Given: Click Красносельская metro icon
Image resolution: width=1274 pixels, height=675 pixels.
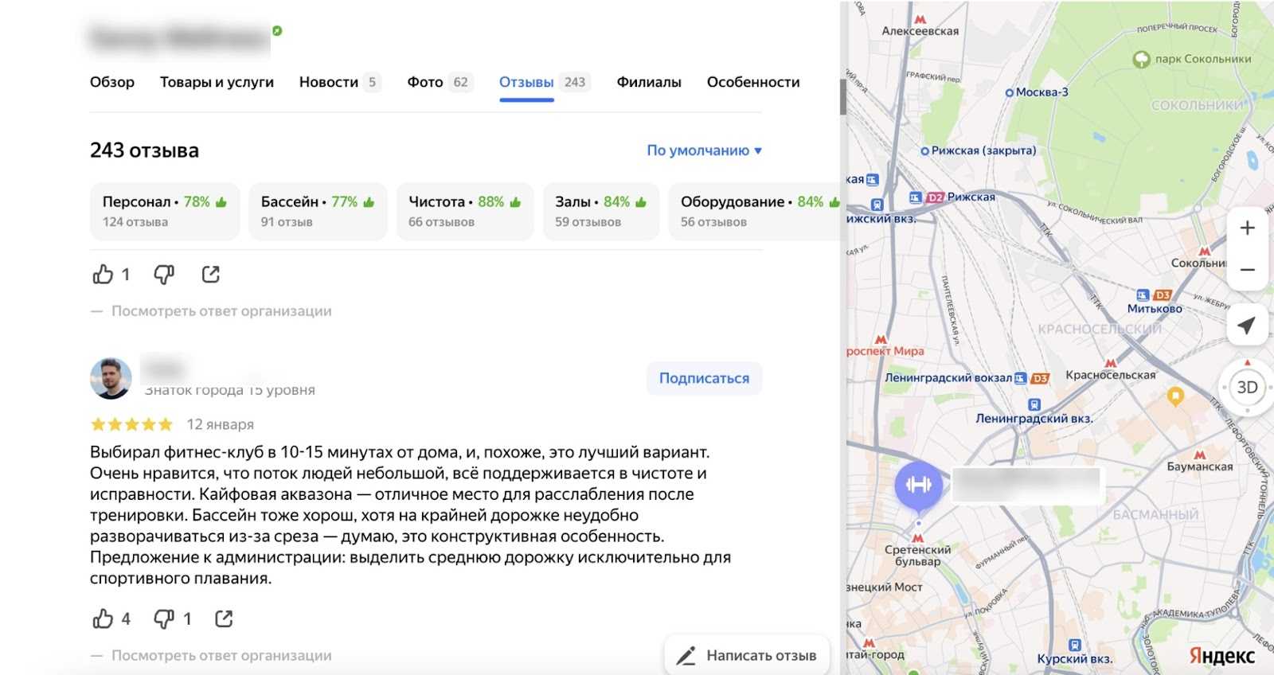Looking at the screenshot, I should tap(1110, 364).
